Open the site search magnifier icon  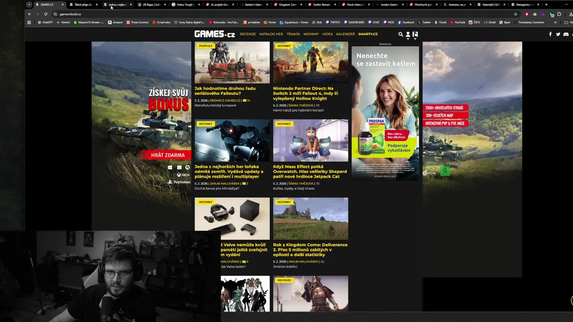coord(401,34)
